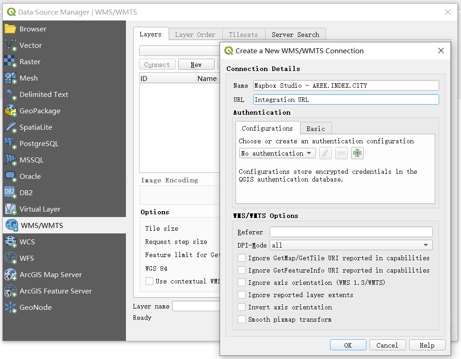Choose the Mesh data source icon

pos(10,78)
